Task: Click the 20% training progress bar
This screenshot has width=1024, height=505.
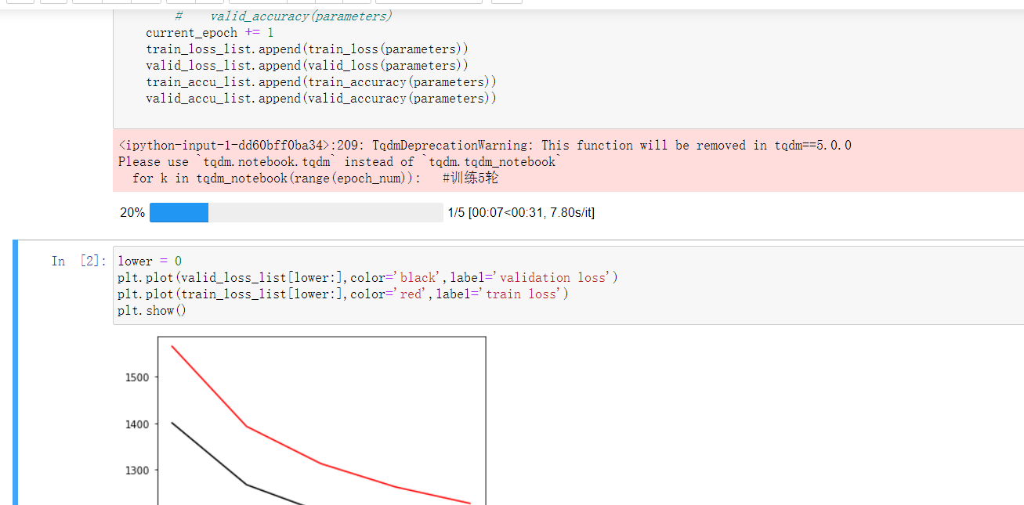Action: [x=296, y=213]
